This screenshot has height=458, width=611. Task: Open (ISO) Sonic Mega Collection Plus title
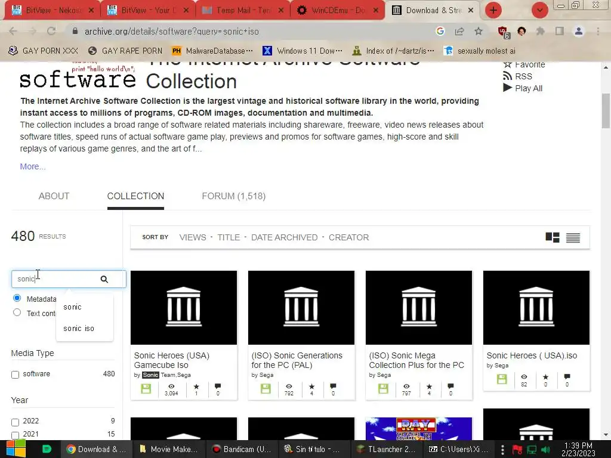(x=416, y=360)
